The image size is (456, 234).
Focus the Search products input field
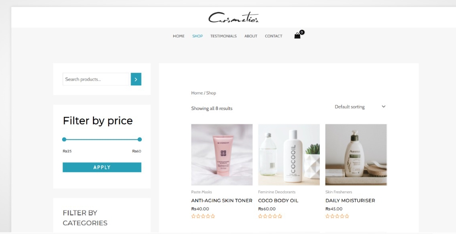coord(96,79)
